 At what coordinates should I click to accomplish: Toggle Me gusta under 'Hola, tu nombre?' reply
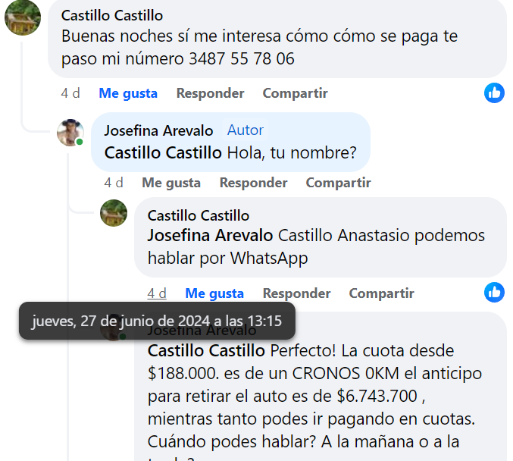click(x=171, y=183)
